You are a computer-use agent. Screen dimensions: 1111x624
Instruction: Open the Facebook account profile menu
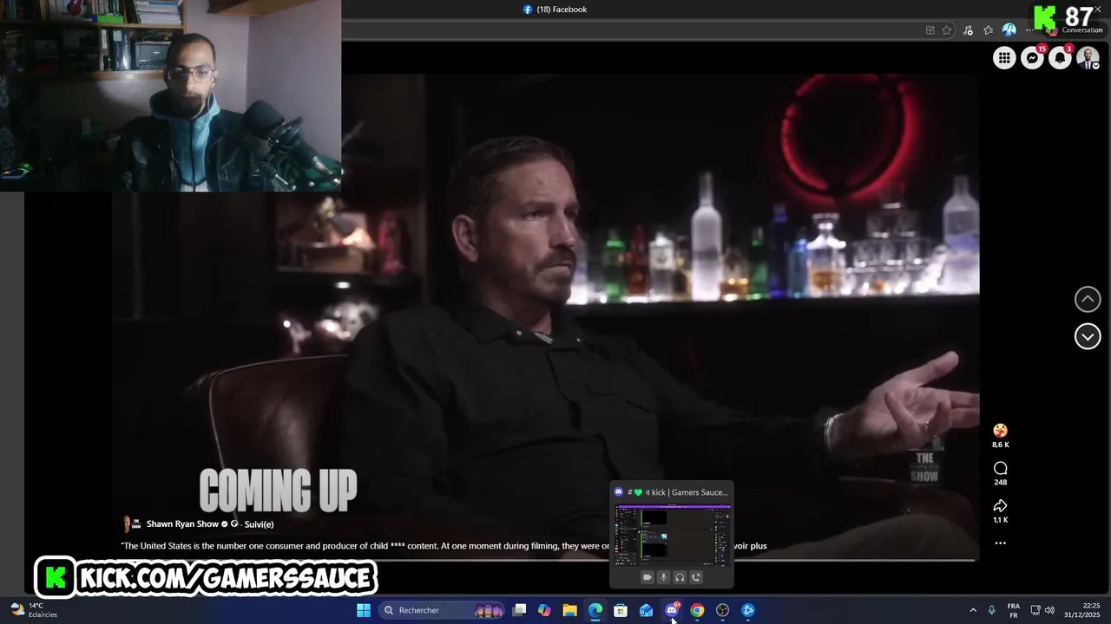coord(1088,58)
